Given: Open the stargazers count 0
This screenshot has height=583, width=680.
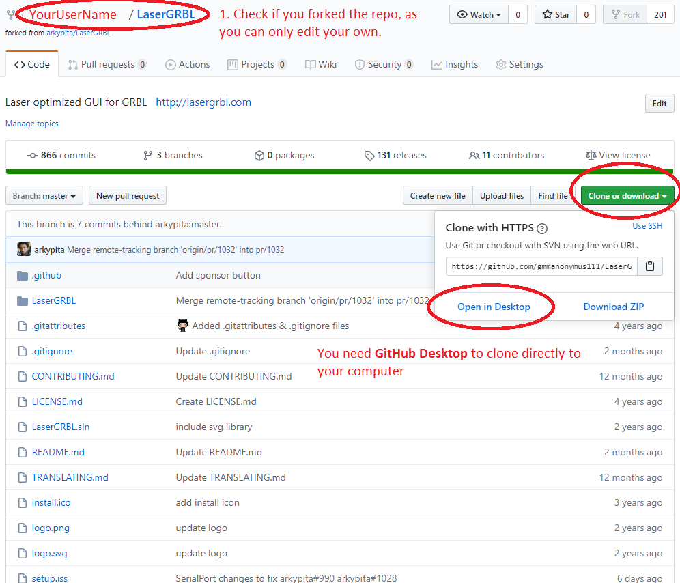Looking at the screenshot, I should point(586,15).
